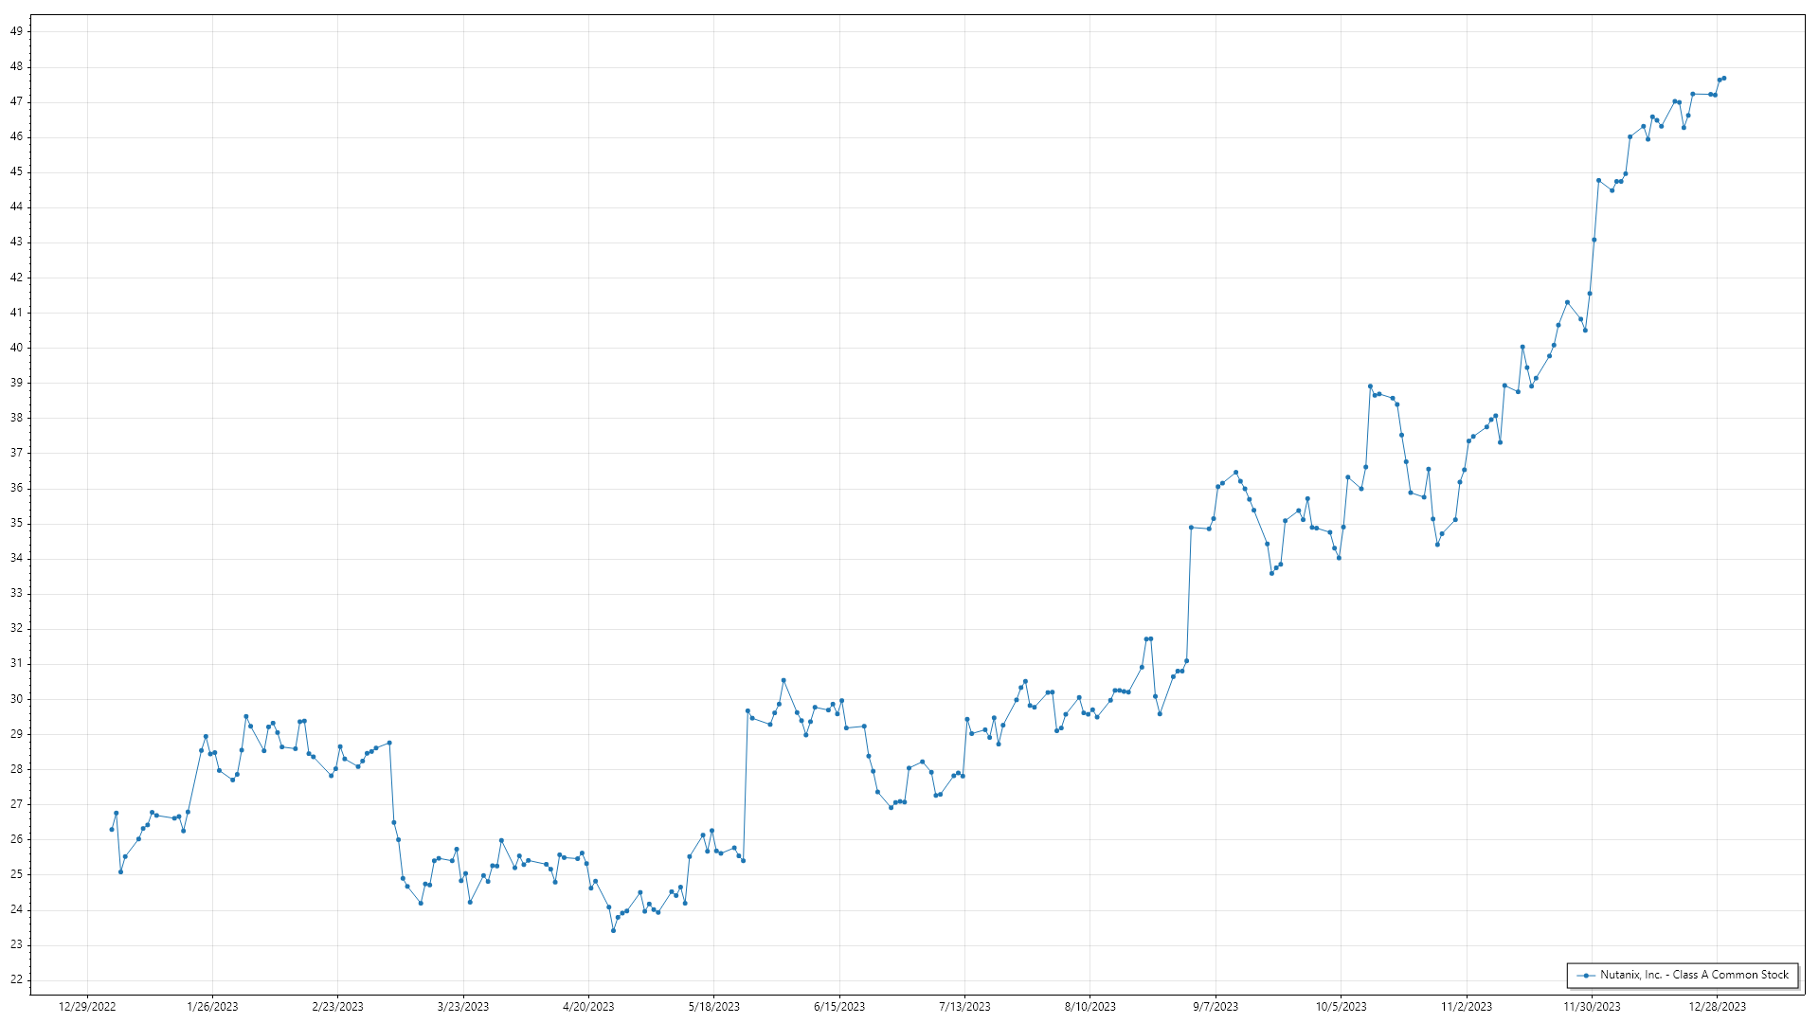Image resolution: width=1819 pixels, height=1023 pixels.
Task: Click the 9/7/2023 x-axis date label
Action: pyautogui.click(x=1216, y=1007)
